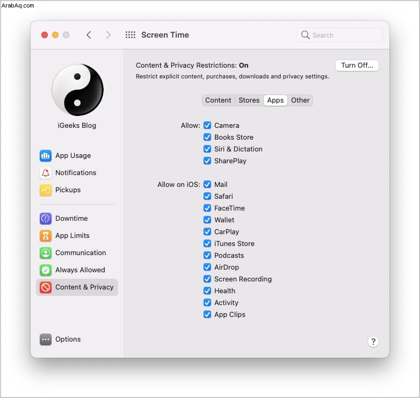This screenshot has height=398, width=420.
Task: Open the Options ellipsis icon
Action: tap(46, 339)
